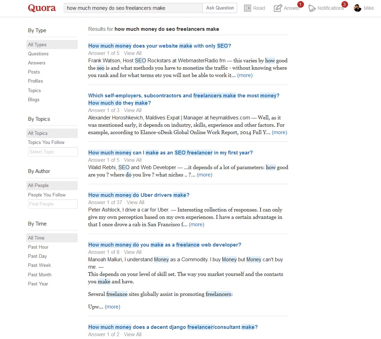Click into the search query field
The image size is (381, 339).
coord(133,8)
